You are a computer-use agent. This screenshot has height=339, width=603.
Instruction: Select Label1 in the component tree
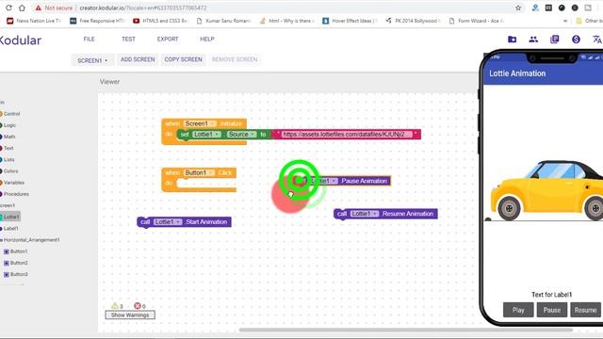point(9,228)
